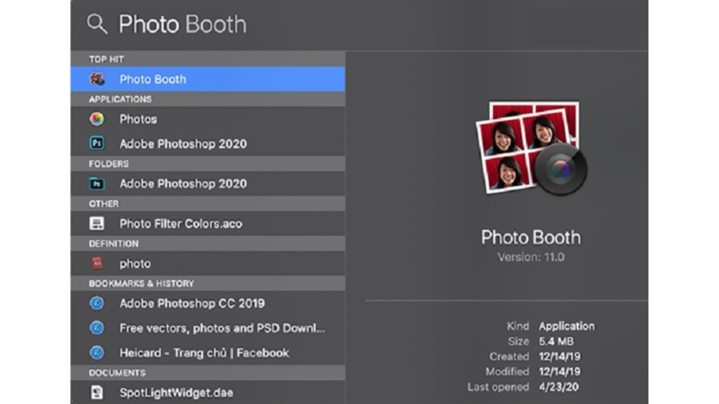
Task: Click Safari icon beside Free vectors result
Action: pyautogui.click(x=97, y=328)
